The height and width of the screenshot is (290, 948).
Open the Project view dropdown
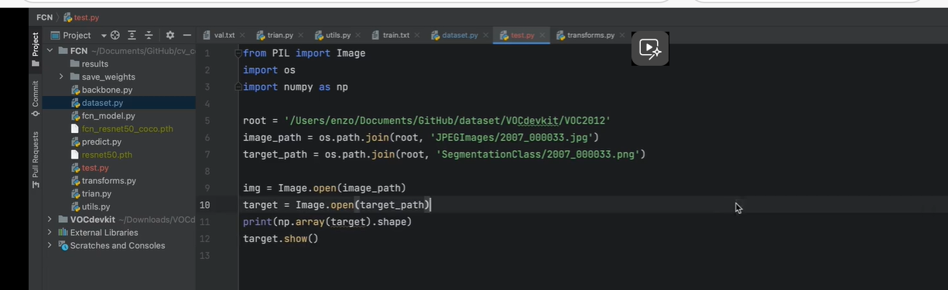point(77,36)
